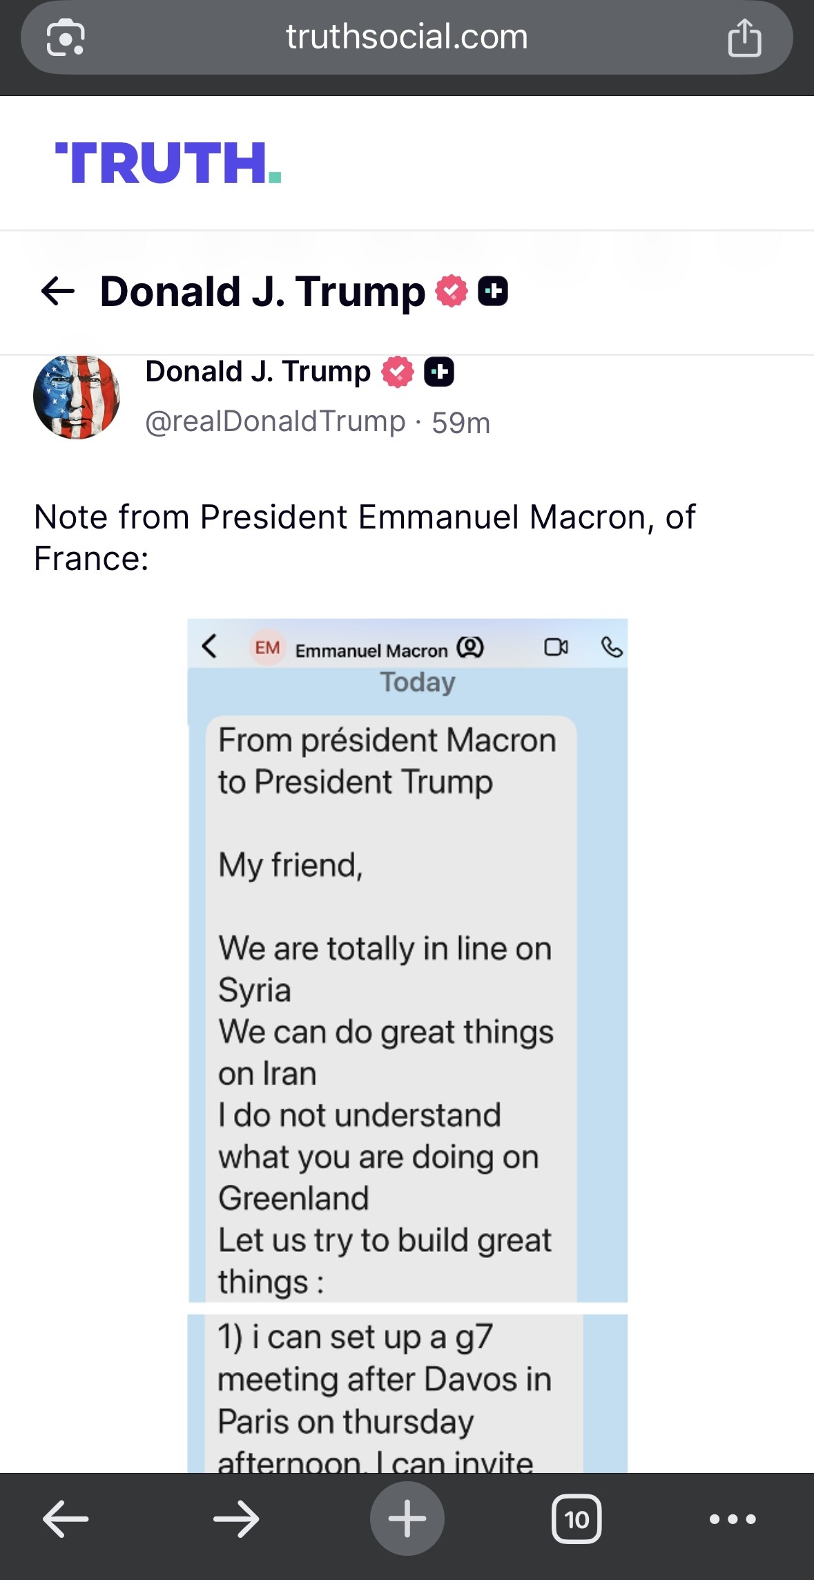Tap the video call icon in screenshot
This screenshot has height=1580, width=814.
click(556, 647)
